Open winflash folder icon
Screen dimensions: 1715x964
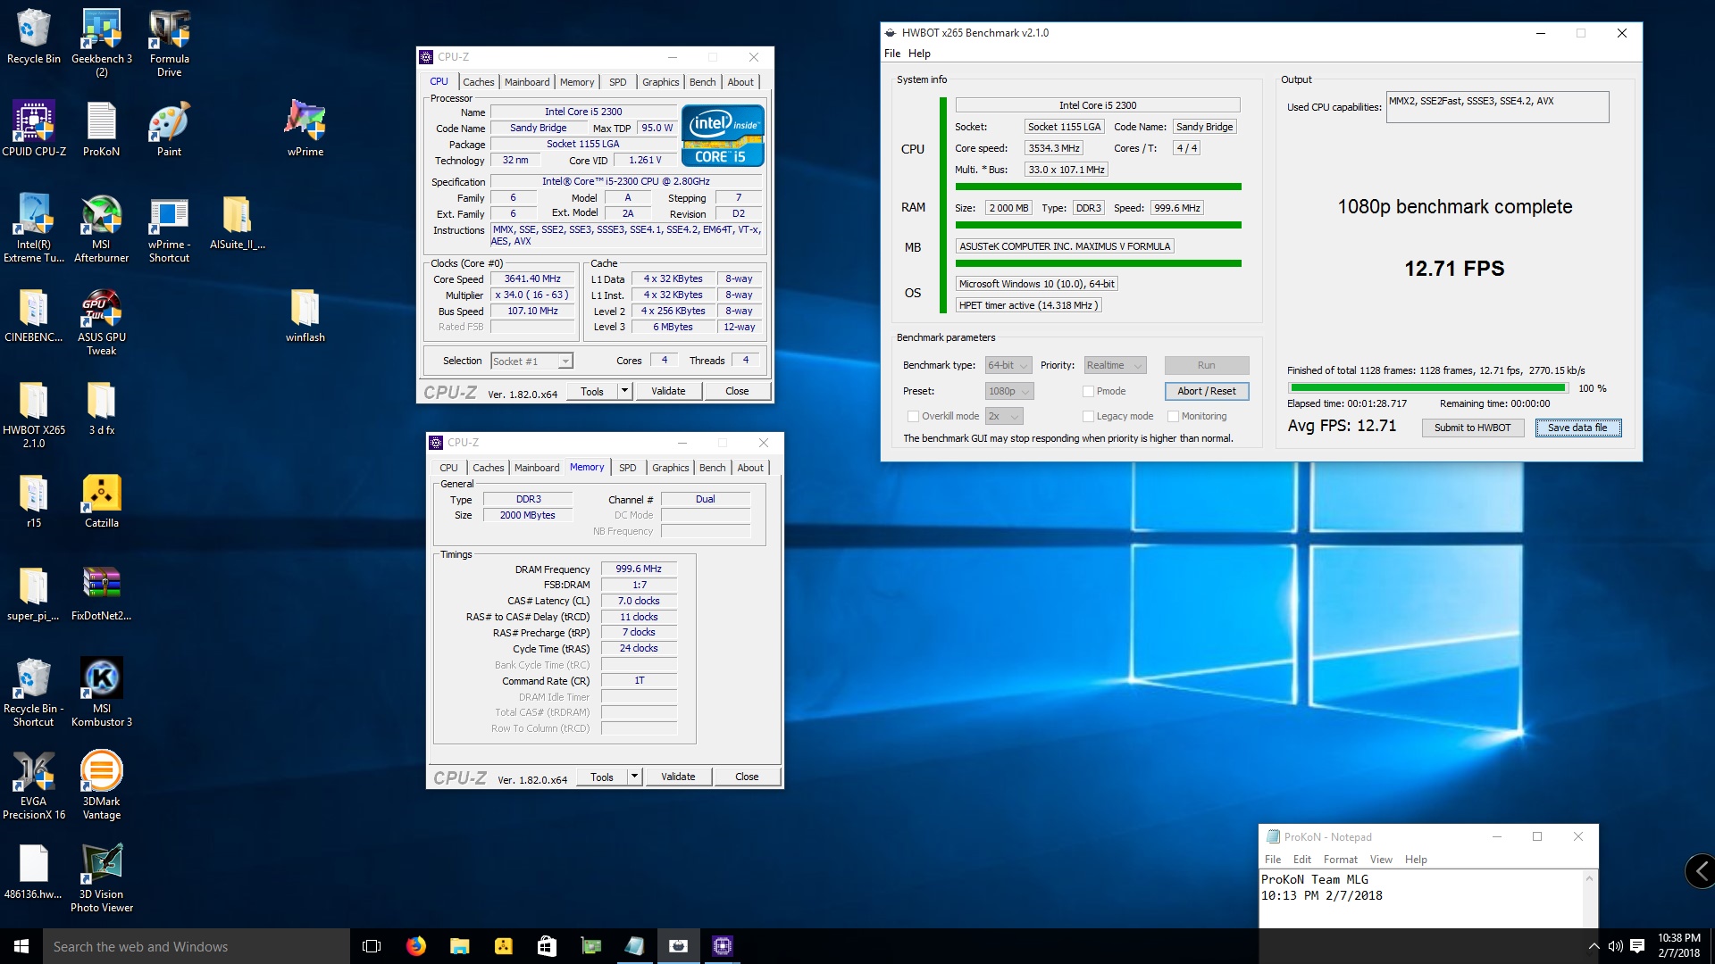click(x=305, y=316)
